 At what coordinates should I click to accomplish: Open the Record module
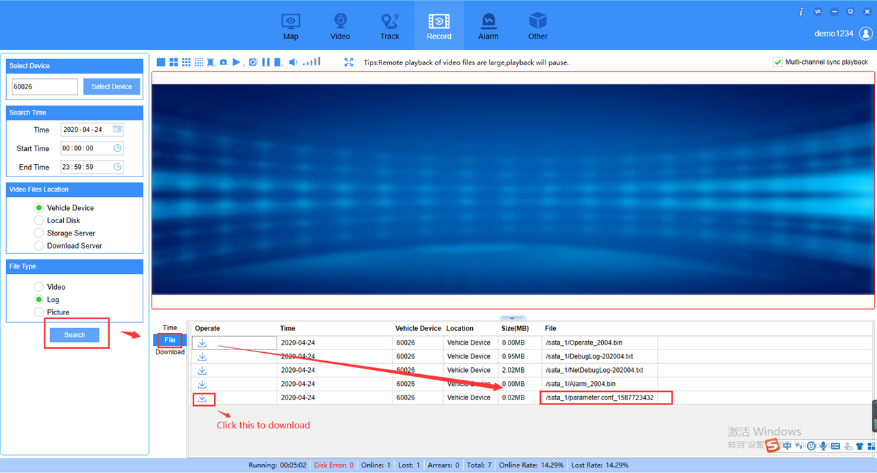tap(438, 26)
